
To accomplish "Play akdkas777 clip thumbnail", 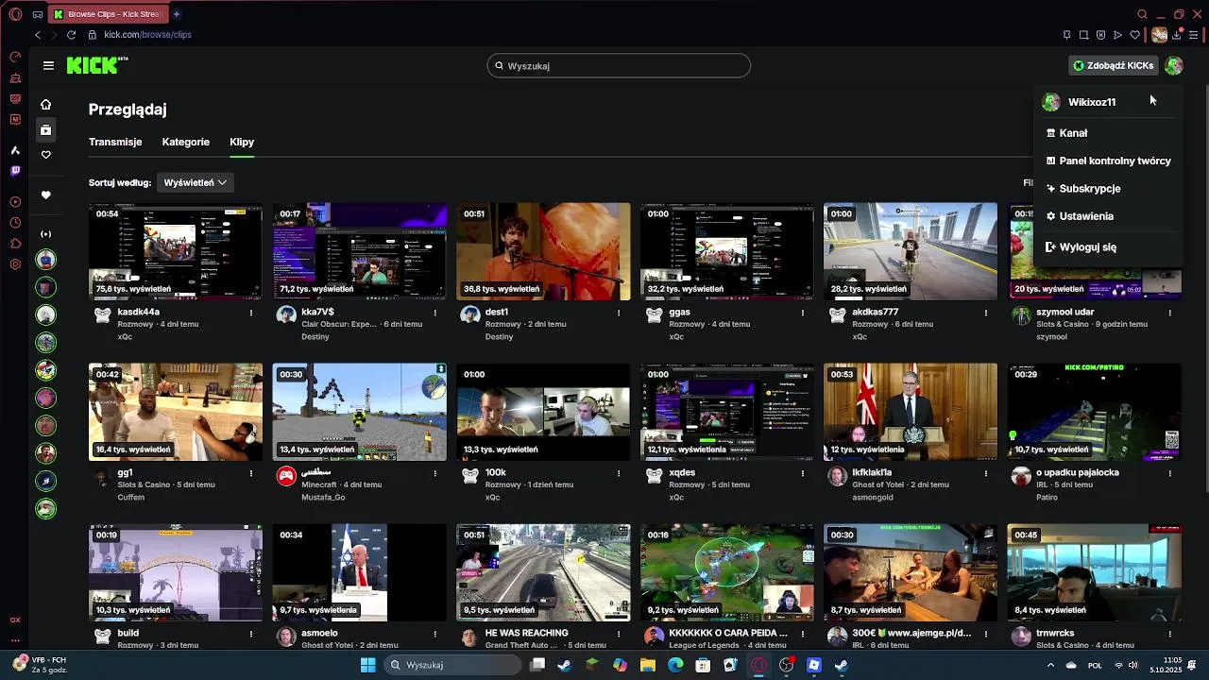I will click(x=910, y=251).
